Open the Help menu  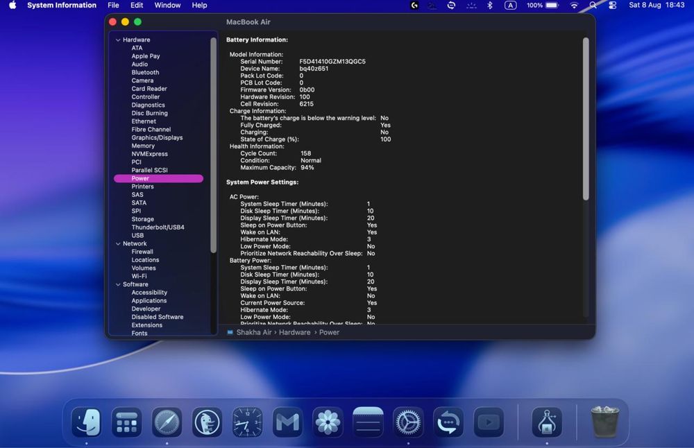coord(199,6)
